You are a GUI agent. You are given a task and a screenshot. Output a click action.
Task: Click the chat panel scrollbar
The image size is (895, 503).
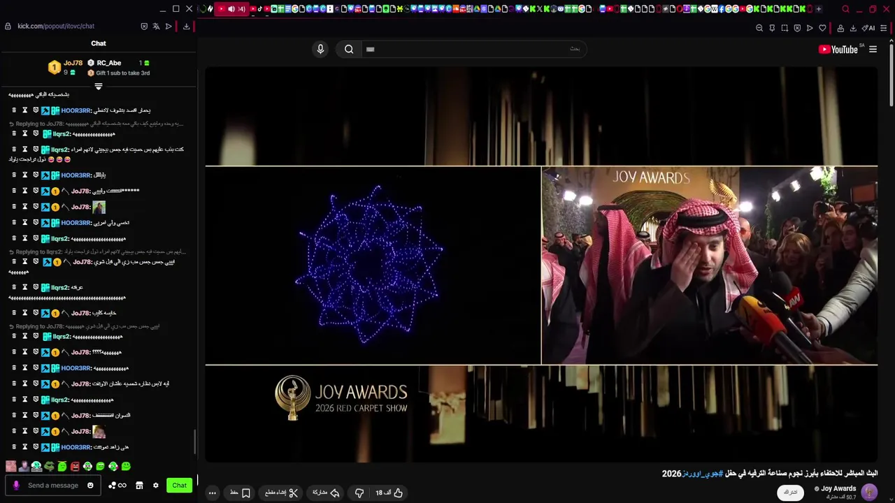click(195, 442)
